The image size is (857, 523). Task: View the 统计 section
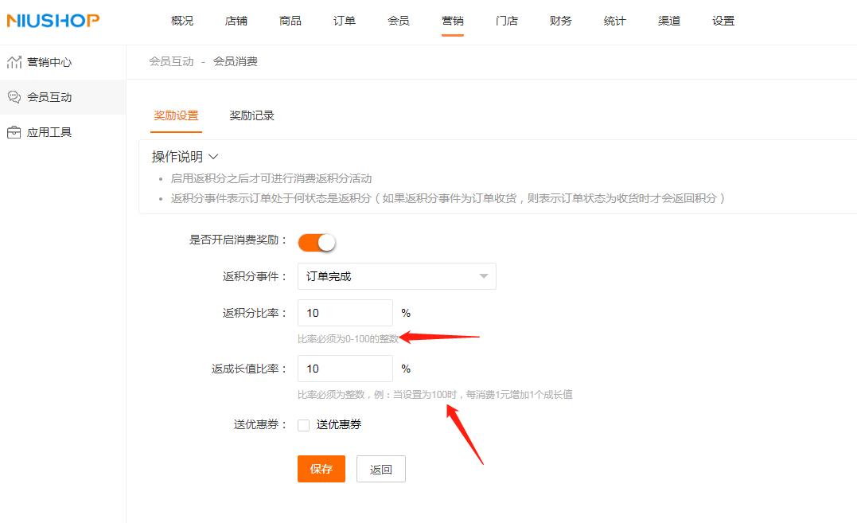point(614,21)
